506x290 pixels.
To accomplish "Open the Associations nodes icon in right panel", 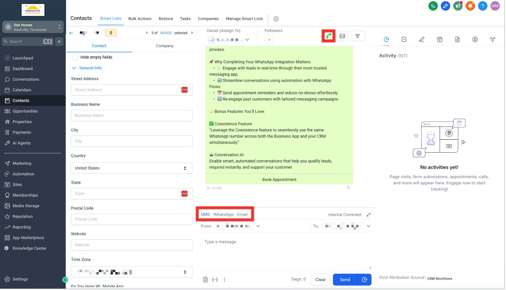I will pyautogui.click(x=493, y=39).
